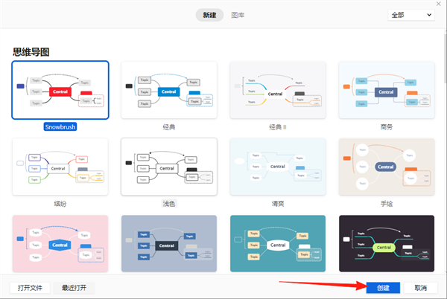The image size is (447, 299).
Task: Select the 手绘 template thumbnail
Action: coord(387,167)
